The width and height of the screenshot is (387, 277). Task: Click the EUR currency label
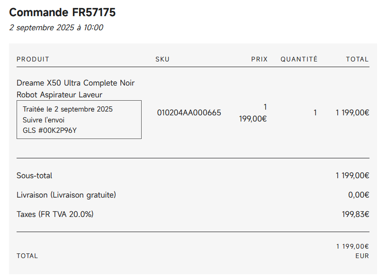tap(362, 256)
